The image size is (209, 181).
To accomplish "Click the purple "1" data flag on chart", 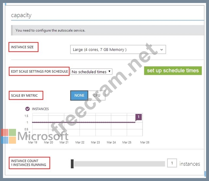I will tap(139, 117).
